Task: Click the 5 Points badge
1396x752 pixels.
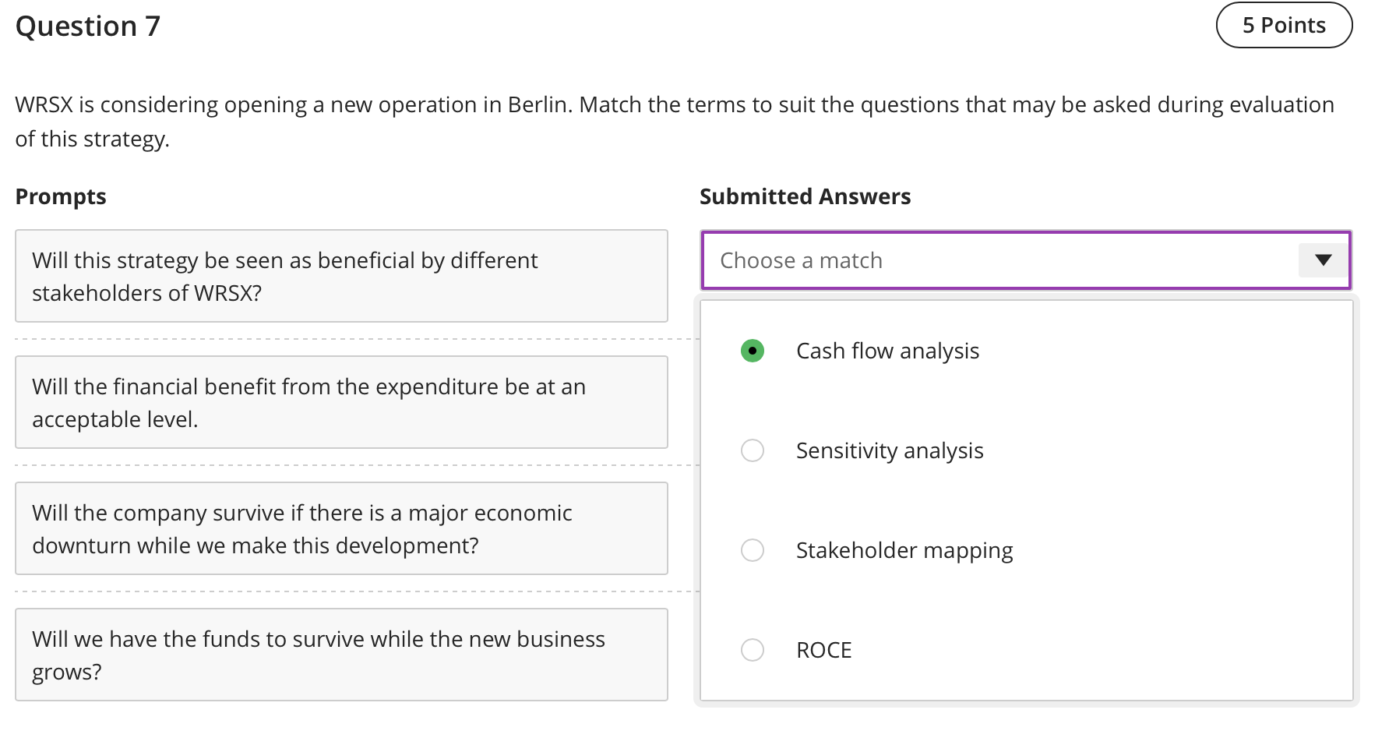Action: click(x=1284, y=25)
